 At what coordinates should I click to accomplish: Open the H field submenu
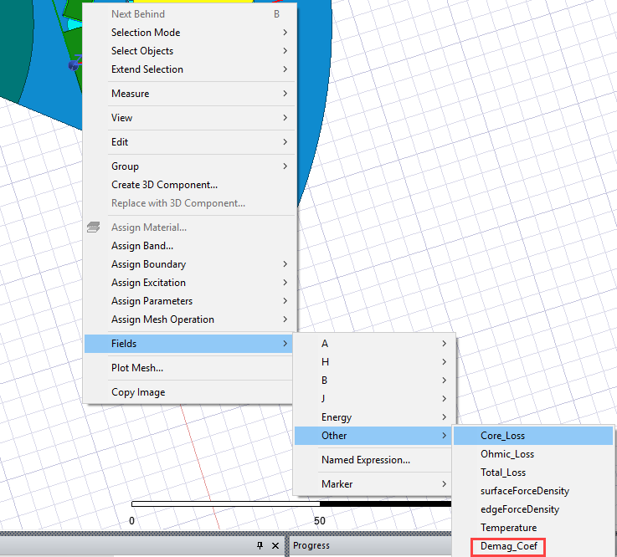pos(373,362)
